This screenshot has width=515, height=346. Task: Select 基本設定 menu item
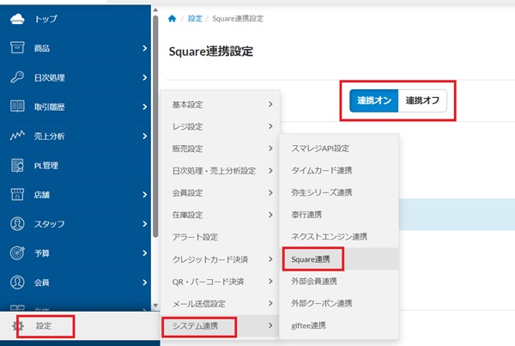(x=220, y=104)
